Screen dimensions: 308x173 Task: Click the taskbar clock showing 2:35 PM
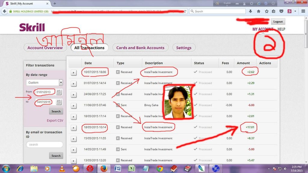coord(297,169)
